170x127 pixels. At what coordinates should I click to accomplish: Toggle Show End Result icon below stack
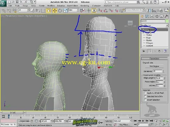coord(150,51)
